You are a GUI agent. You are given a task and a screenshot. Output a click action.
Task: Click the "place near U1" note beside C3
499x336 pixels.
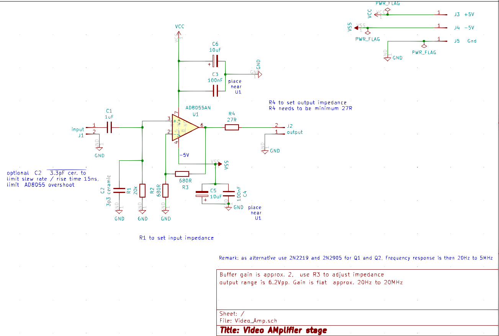coord(235,87)
